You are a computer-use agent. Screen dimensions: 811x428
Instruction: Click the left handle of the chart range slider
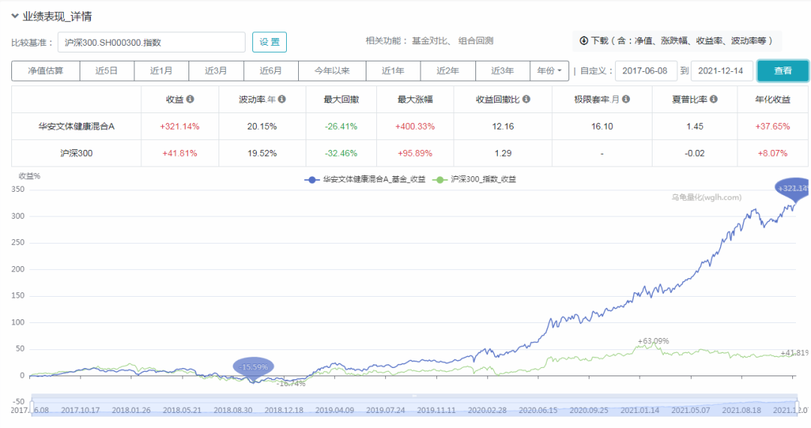click(32, 406)
